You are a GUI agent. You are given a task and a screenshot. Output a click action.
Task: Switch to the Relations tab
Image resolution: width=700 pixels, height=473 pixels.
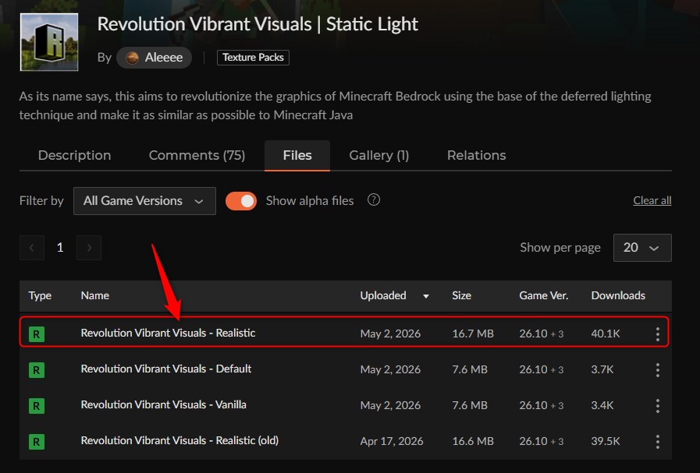point(476,155)
